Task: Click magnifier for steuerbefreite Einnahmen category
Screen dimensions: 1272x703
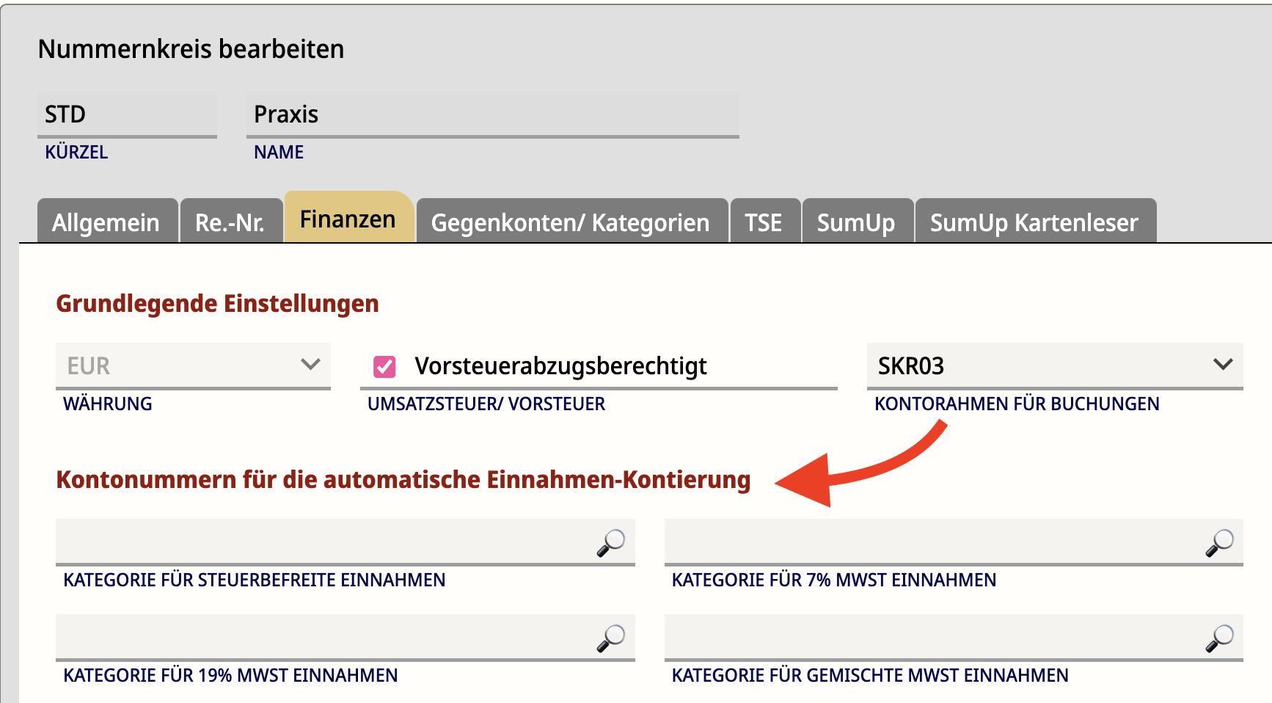Action: coord(610,543)
